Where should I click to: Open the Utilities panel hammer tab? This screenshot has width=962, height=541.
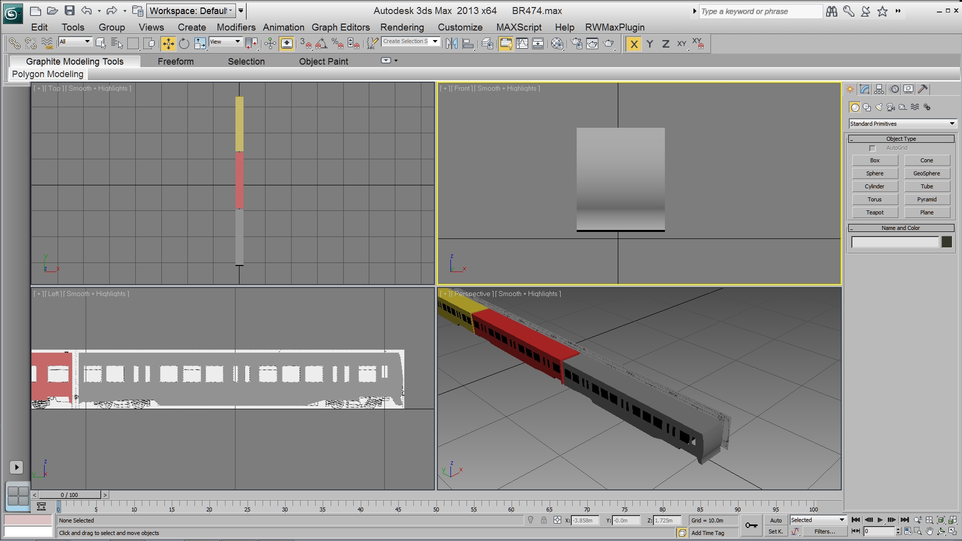click(923, 89)
